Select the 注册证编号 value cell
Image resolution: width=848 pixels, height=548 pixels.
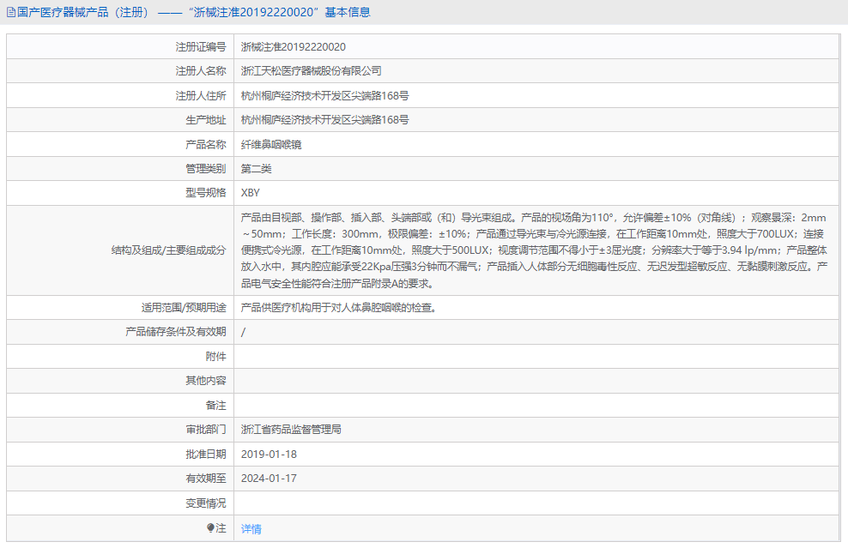[x=292, y=47]
